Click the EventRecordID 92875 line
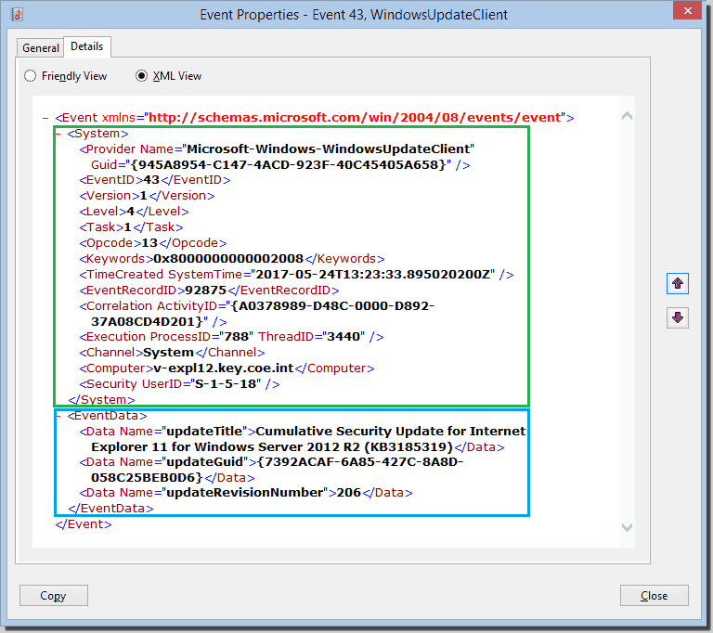 209,291
